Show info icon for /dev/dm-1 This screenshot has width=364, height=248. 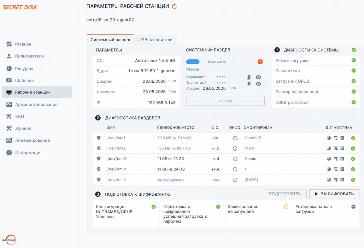tap(235, 169)
